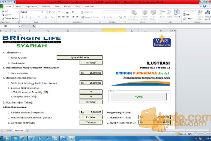Click the Decrease Font Size icon

(x=53, y=12)
